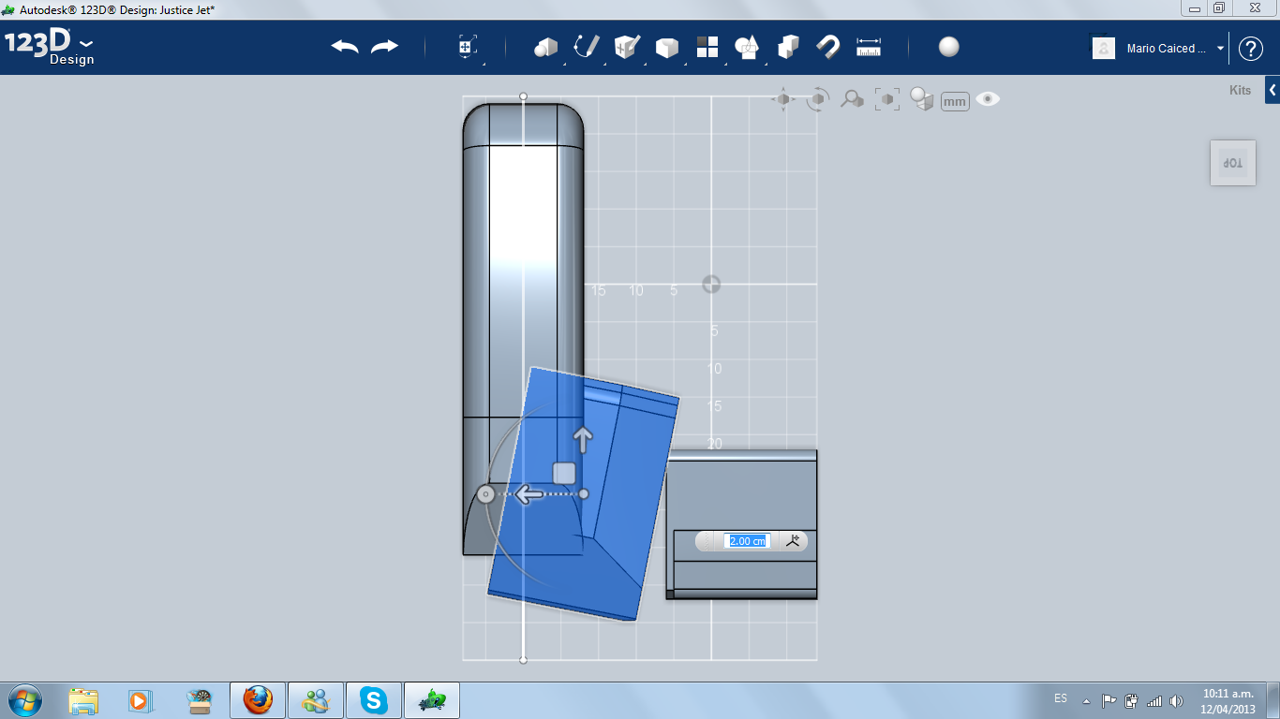This screenshot has width=1280, height=719.
Task: Open the Construct tool
Action: 626,47
